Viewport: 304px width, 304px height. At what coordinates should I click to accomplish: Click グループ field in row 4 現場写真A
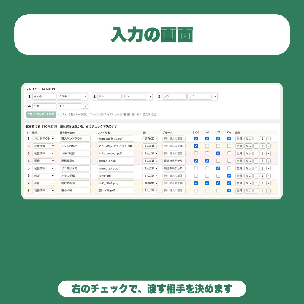[174, 161]
